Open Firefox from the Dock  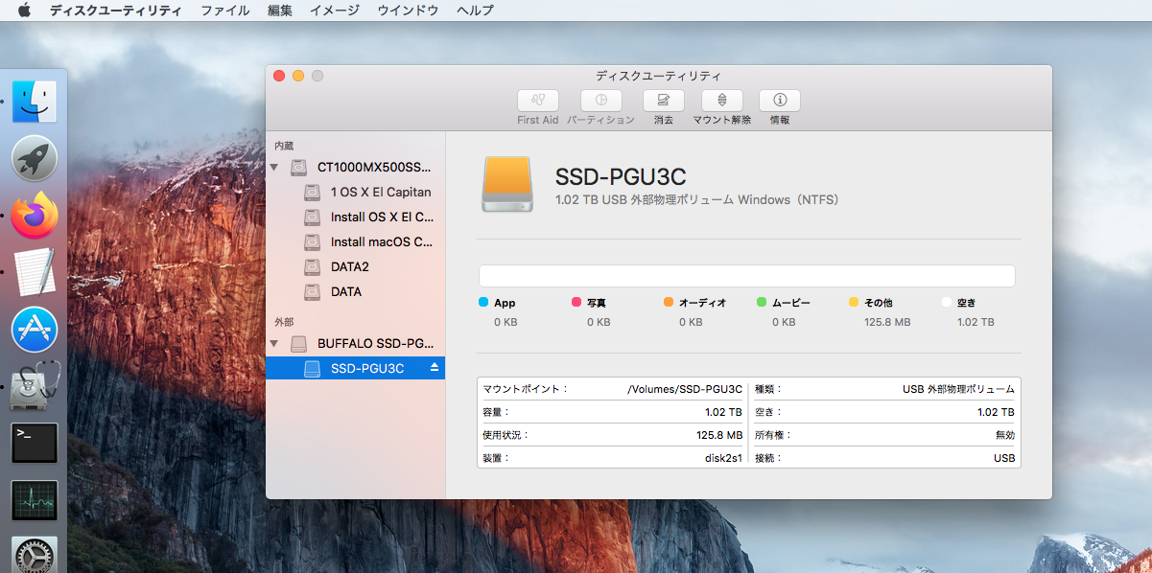[x=35, y=216]
